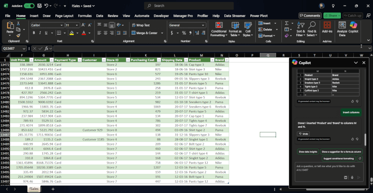Toggle Underline formatting
Viewport: 373px width, 193px height.
click(46, 33)
